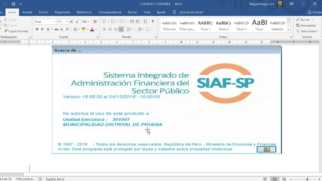Open the Párrafo dialog launcher

(x=156, y=37)
